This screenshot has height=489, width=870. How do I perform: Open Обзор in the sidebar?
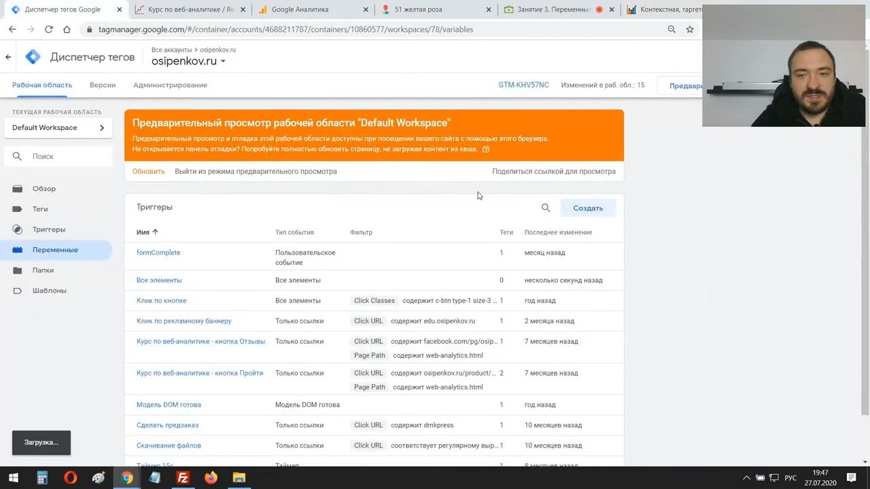44,189
